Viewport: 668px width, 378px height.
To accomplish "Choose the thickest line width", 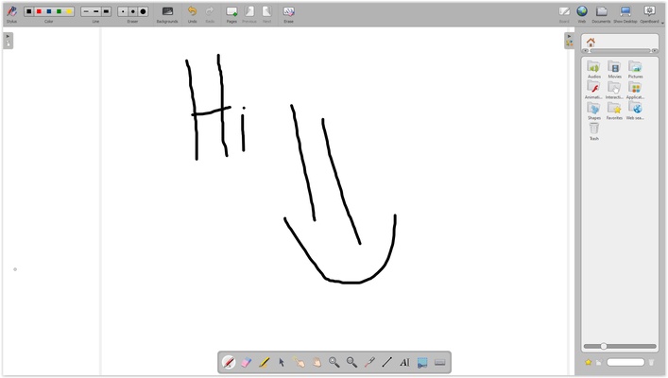I will click(107, 11).
